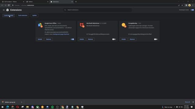Screen dimensions: 195x109
Task: Open the Chrome three-dot menu
Action: tap(193, 5)
